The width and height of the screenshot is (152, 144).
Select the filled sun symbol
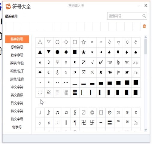(x=40, y=72)
